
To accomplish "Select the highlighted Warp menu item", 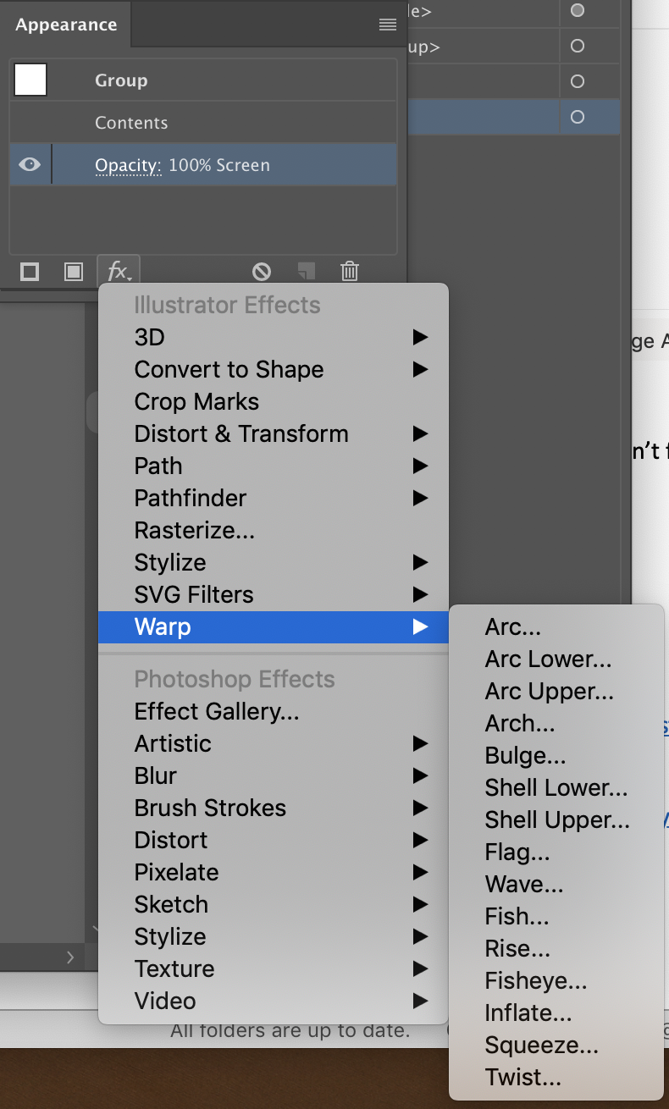I will pyautogui.click(x=274, y=626).
